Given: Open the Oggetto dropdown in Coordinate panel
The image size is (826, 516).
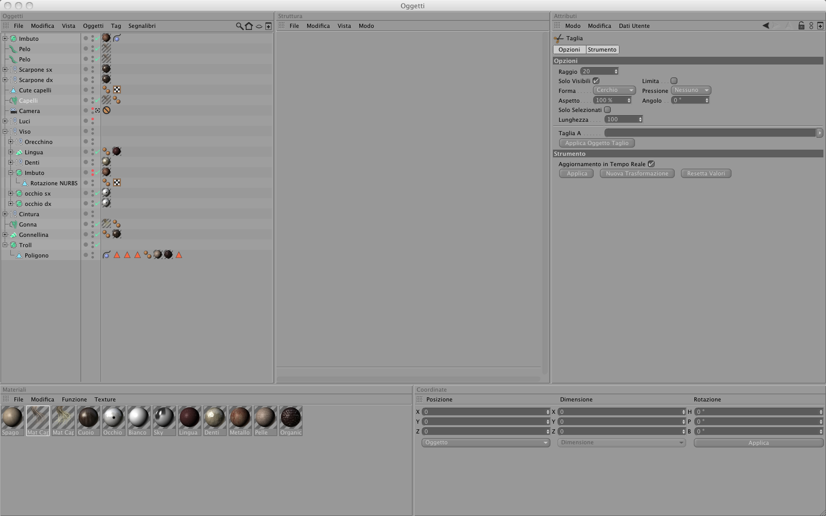Looking at the screenshot, I should [x=486, y=443].
